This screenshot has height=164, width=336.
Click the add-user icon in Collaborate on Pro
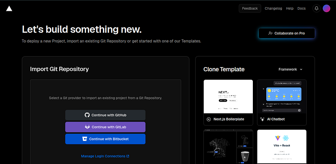[x=270, y=33]
